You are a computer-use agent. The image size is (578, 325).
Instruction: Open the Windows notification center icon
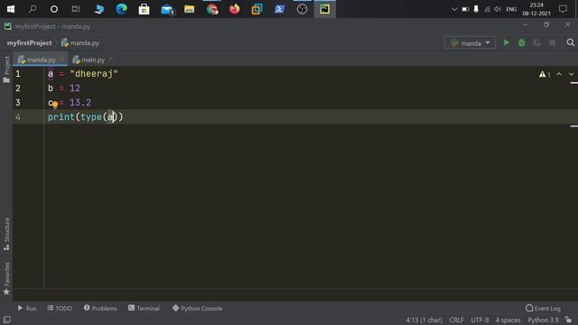click(563, 9)
